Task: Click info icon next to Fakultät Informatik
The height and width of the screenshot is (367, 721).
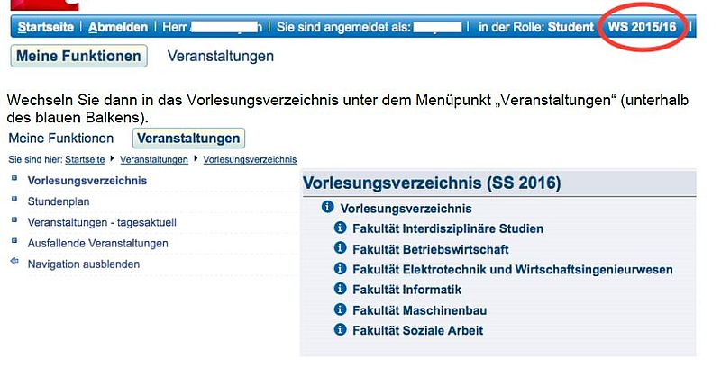Action: coord(340,289)
